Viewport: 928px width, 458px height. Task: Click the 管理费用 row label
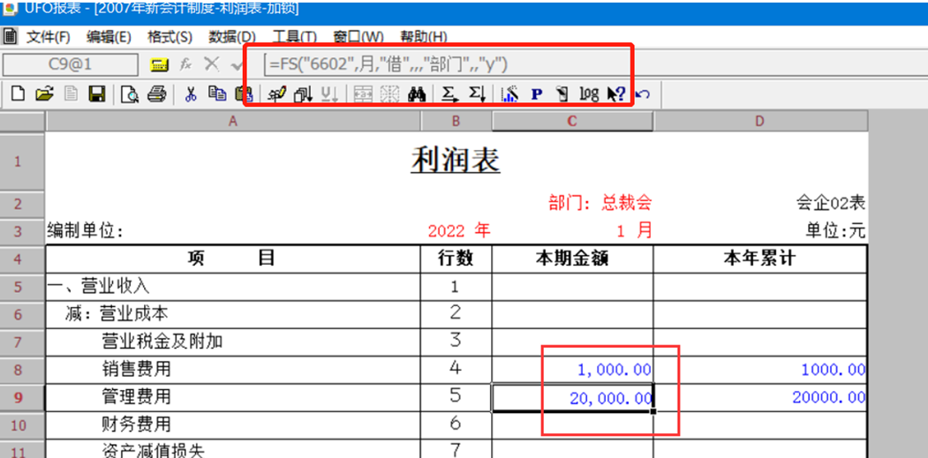[136, 395]
